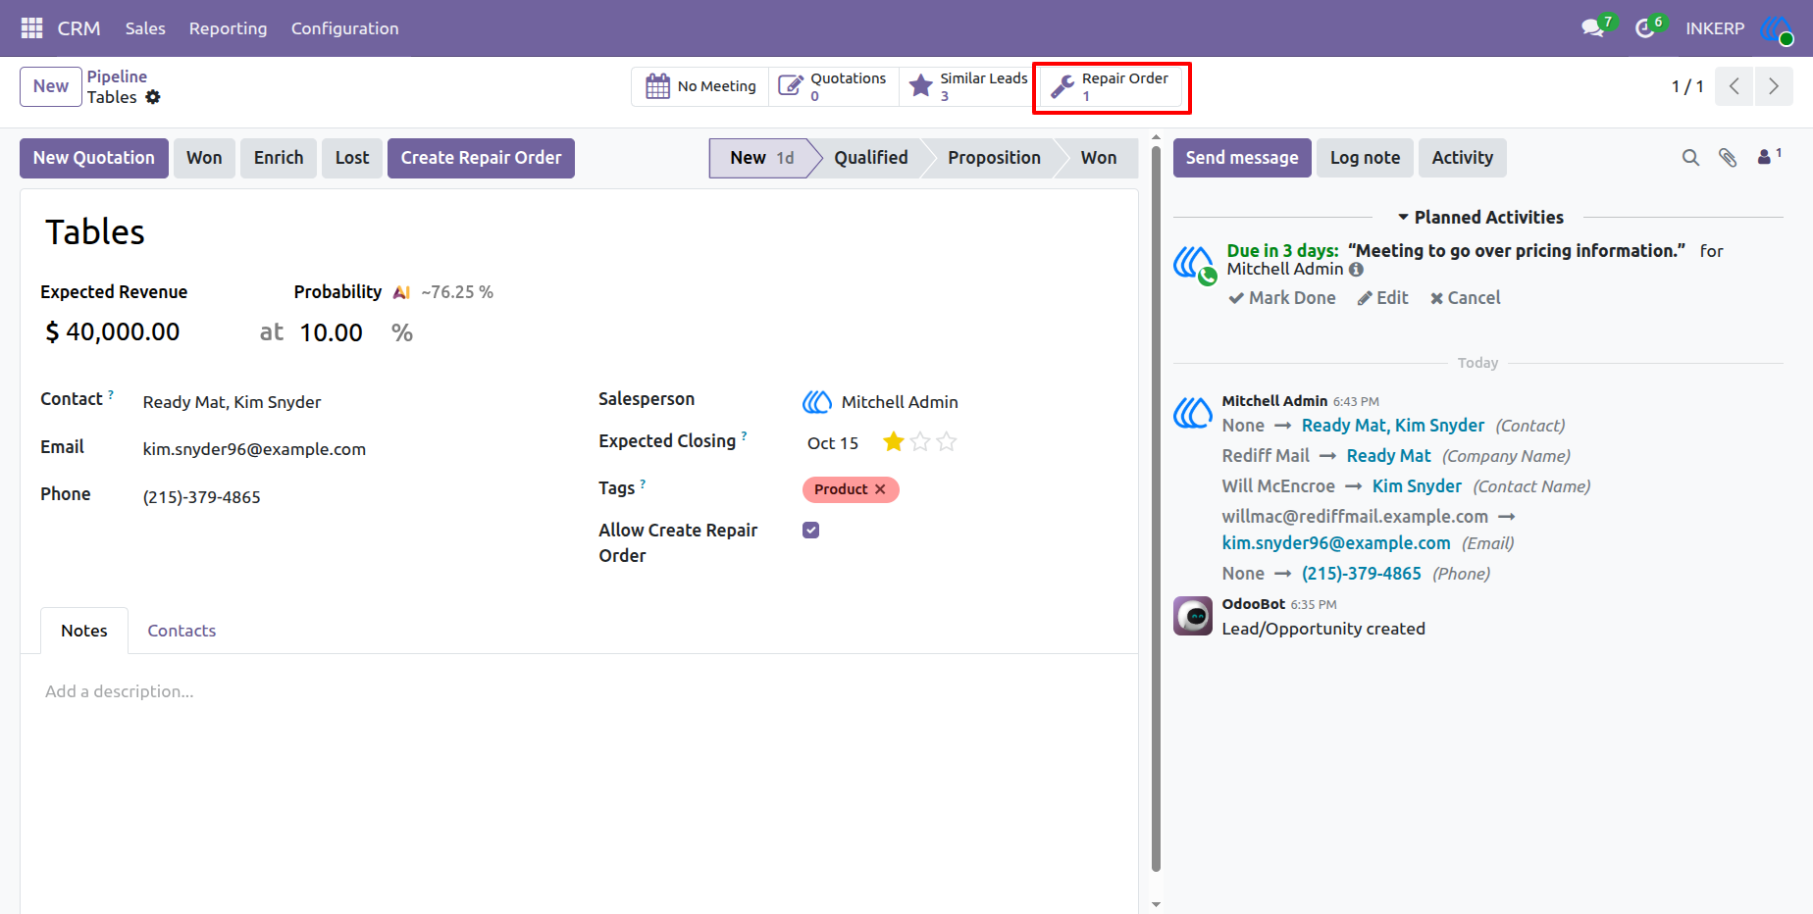Mark the planned meeting activity Done
This screenshot has height=914, width=1813.
pos(1282,298)
